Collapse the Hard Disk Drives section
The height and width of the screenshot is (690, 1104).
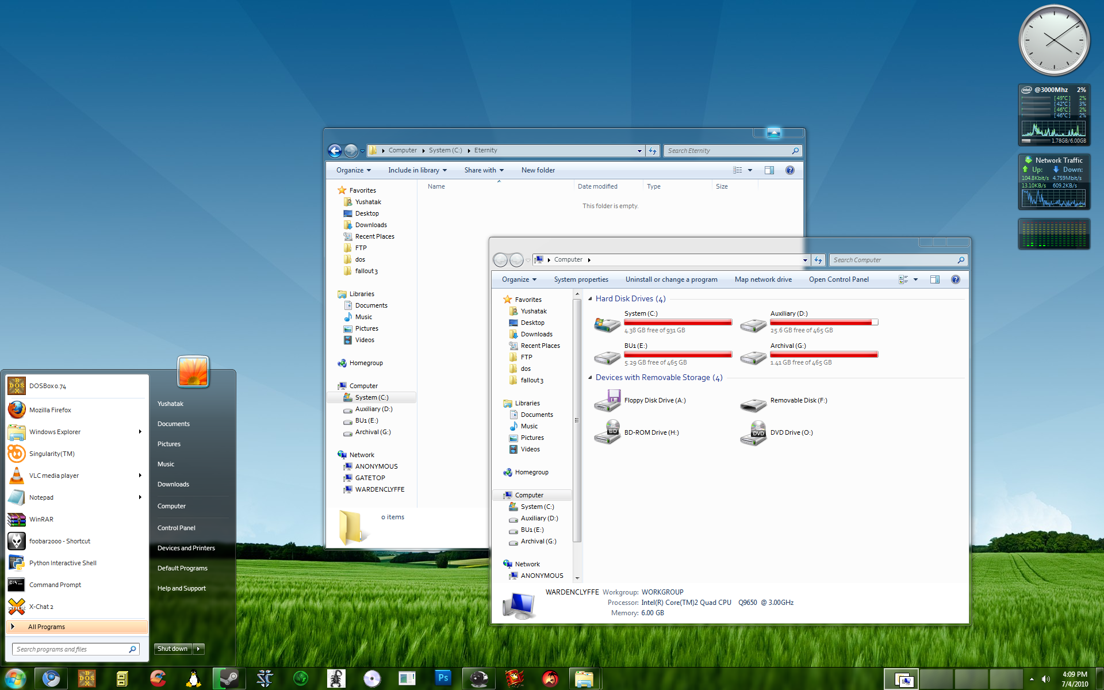[x=589, y=298]
